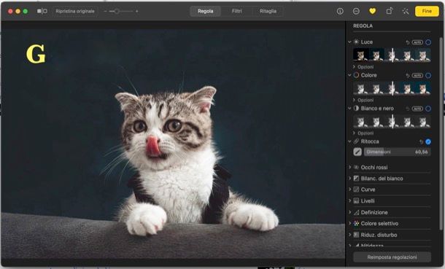Click Ripristina originale button
Image resolution: width=445 pixels, height=269 pixels.
click(75, 12)
